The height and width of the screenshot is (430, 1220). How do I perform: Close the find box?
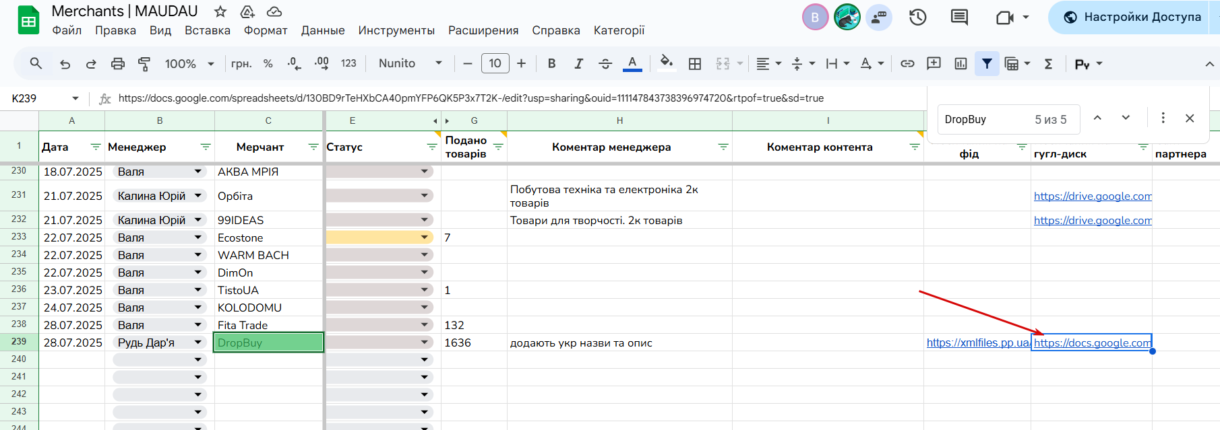coord(1190,118)
